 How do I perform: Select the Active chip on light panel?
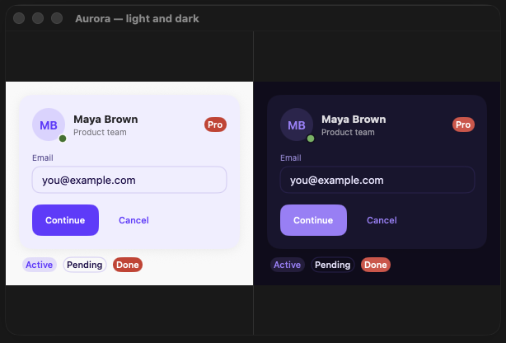pyautogui.click(x=40, y=265)
